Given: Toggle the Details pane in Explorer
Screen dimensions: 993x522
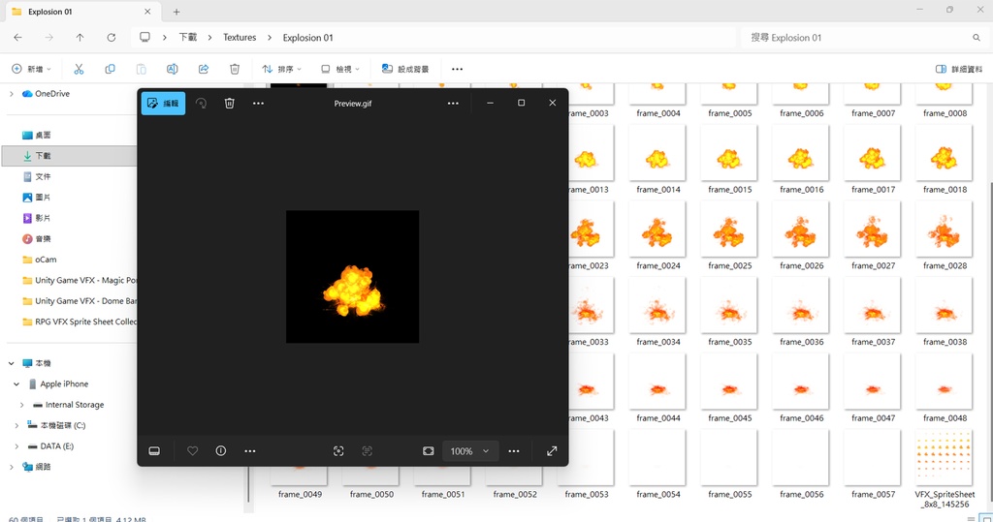Looking at the screenshot, I should (959, 69).
